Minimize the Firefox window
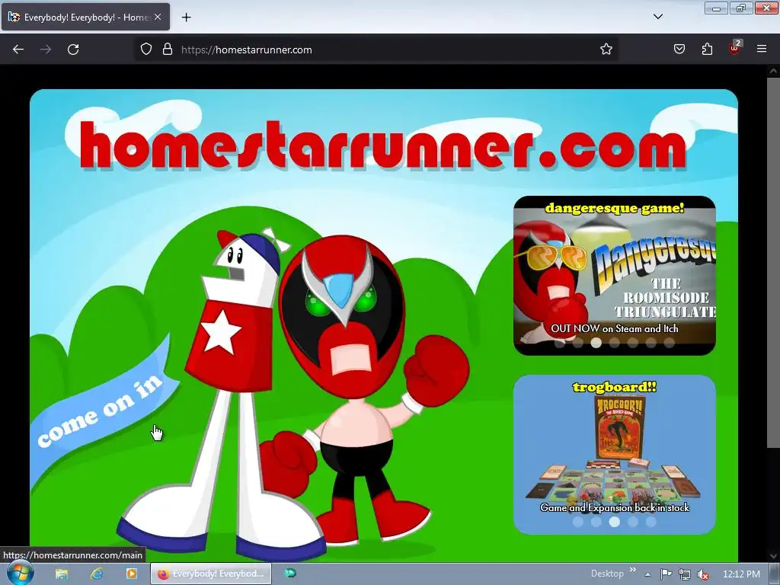780x585 pixels. tap(716, 8)
